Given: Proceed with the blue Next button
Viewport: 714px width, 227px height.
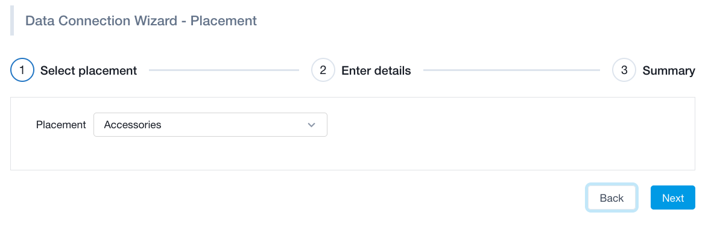Looking at the screenshot, I should (673, 198).
